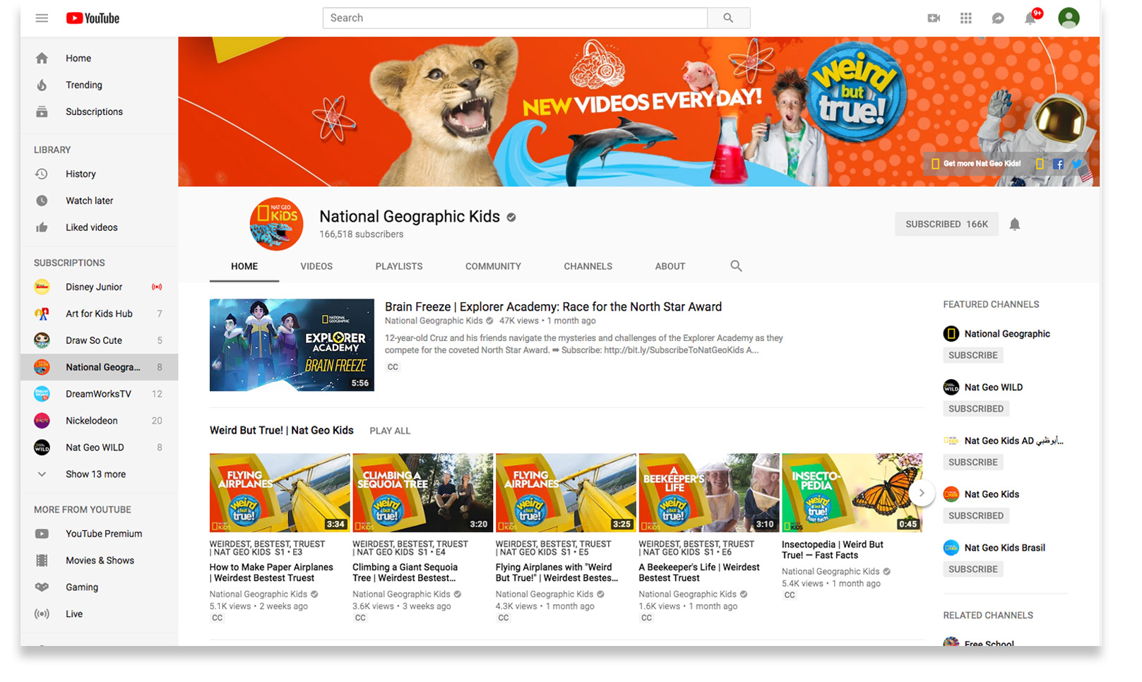Image resolution: width=1142 pixels, height=682 pixels.
Task: Open DreamWorksTV subscription
Action: click(x=99, y=394)
